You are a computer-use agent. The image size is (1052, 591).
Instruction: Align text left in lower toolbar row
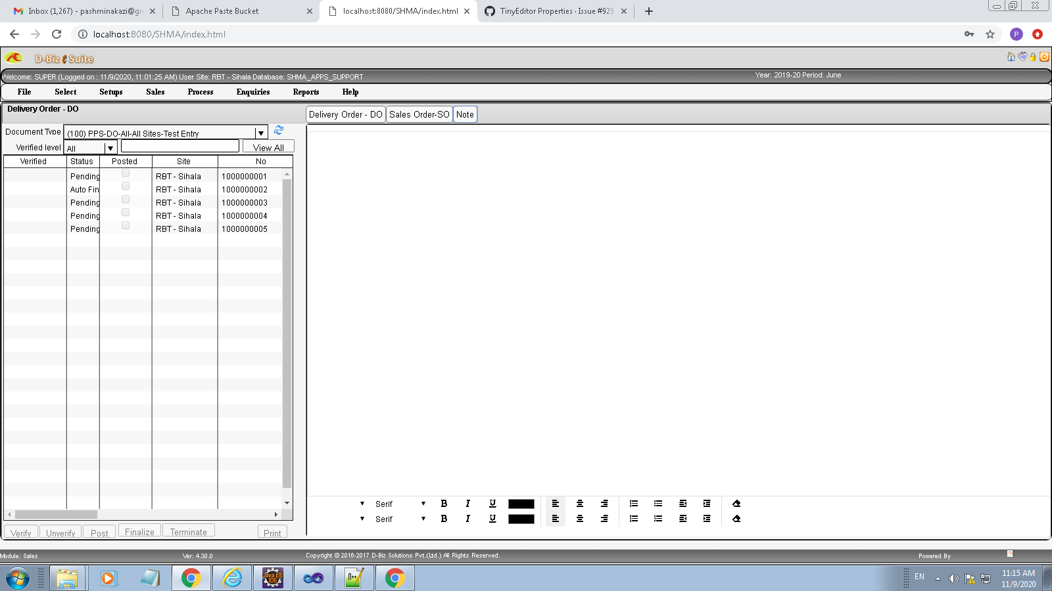pyautogui.click(x=555, y=519)
